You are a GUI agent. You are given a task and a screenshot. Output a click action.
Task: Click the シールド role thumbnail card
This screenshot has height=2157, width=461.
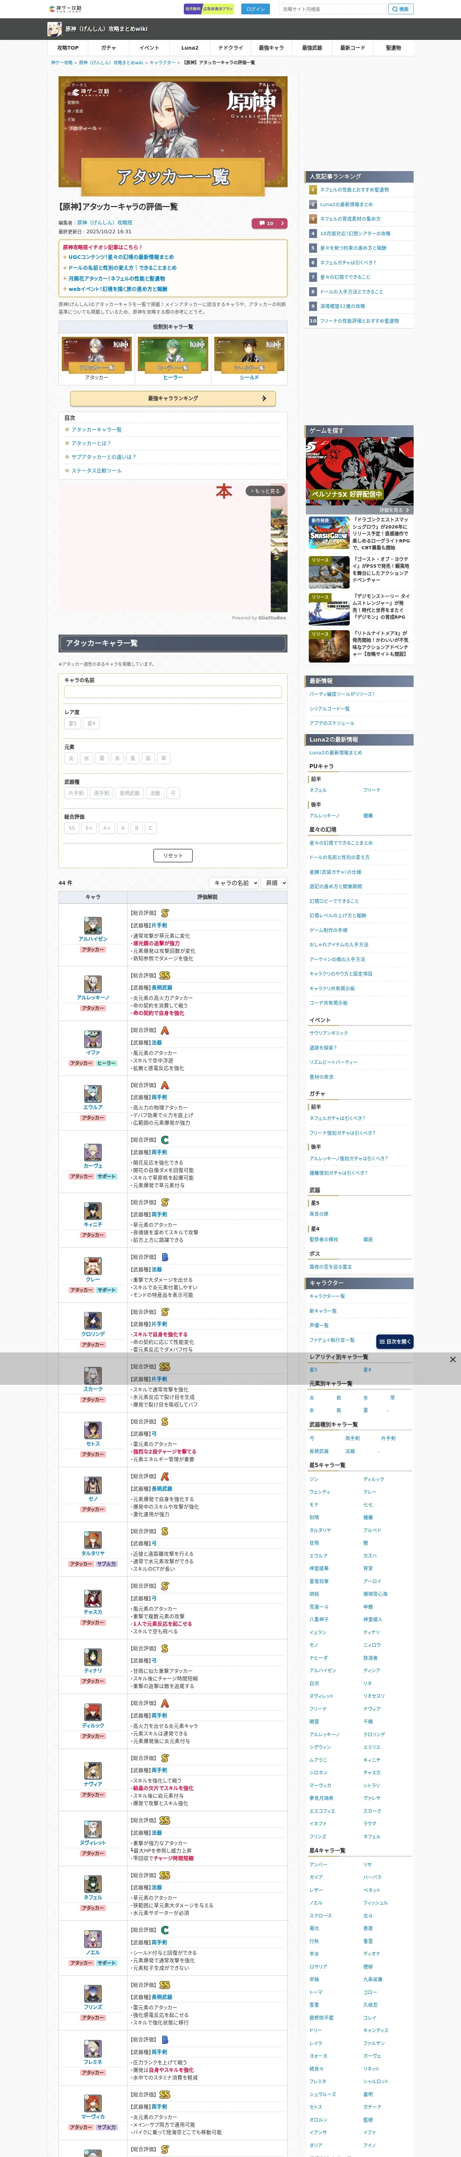249,359
